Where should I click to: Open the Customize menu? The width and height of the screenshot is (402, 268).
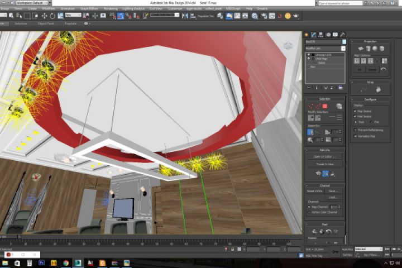175,9
